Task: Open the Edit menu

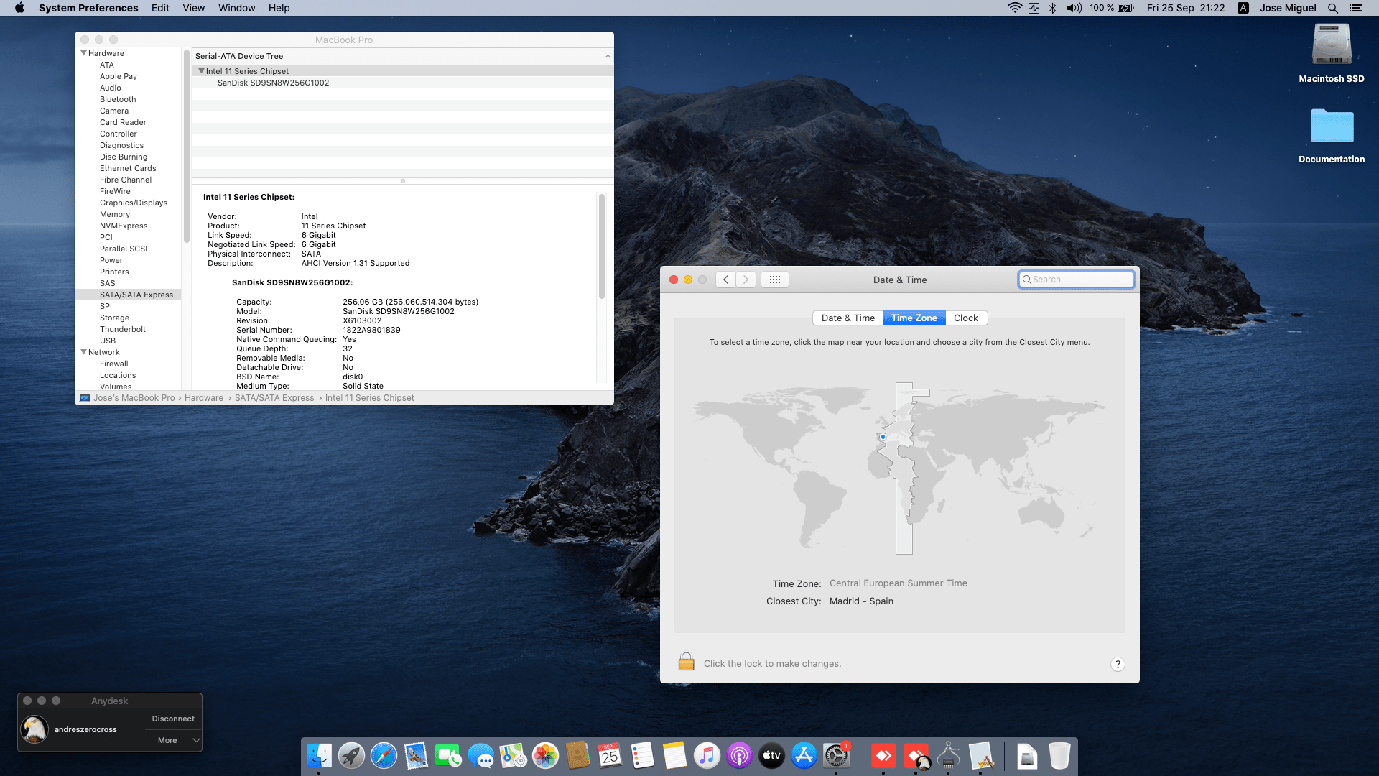Action: (x=160, y=8)
